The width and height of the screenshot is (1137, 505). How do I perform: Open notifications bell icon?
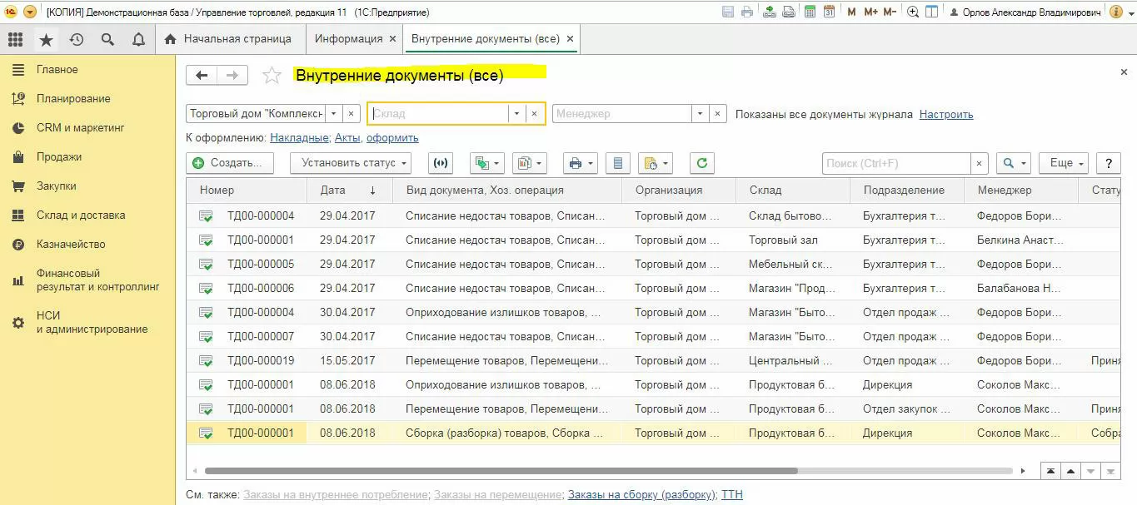138,39
